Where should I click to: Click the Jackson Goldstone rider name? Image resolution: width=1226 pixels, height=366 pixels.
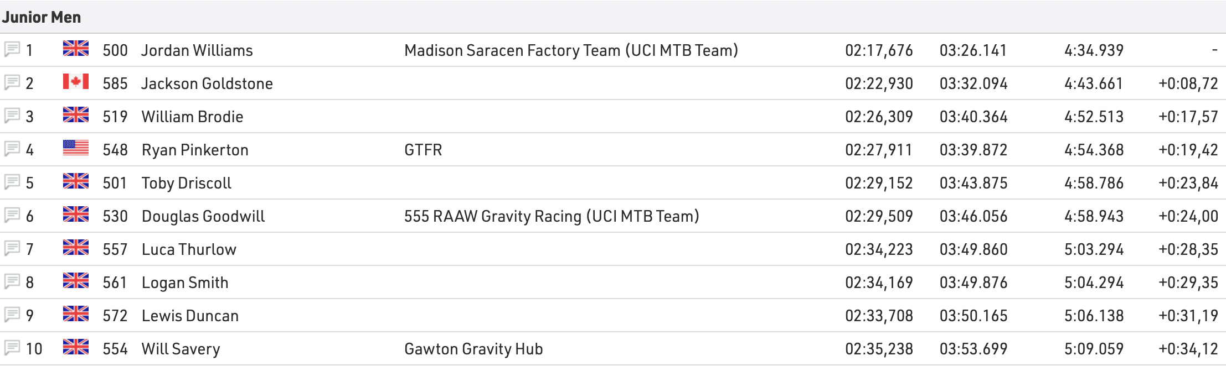point(207,83)
